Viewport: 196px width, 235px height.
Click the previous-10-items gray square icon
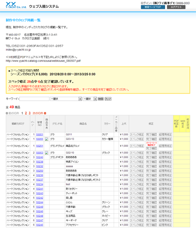tap(7, 113)
